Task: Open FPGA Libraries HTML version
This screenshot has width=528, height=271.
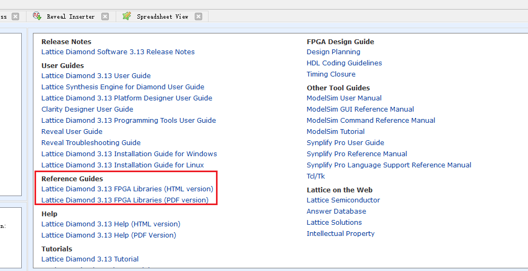Action: (x=127, y=189)
